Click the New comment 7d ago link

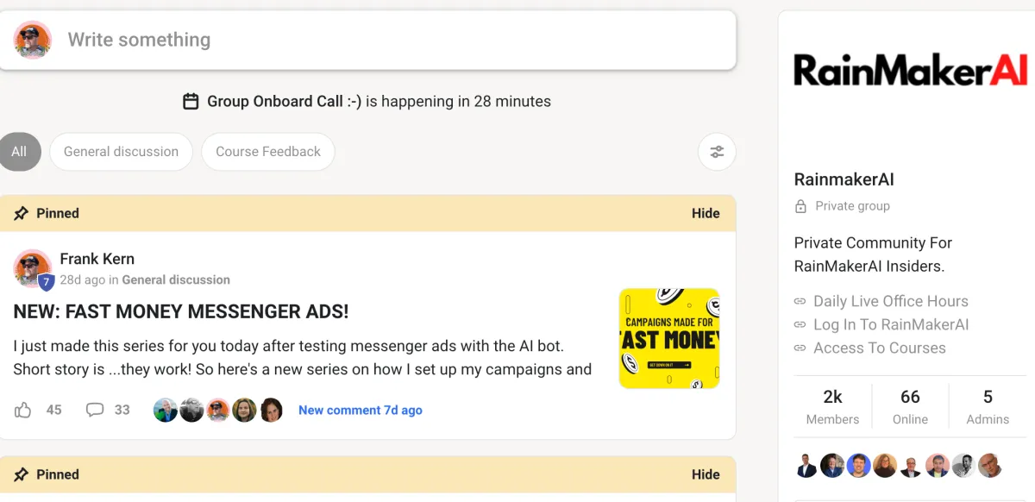point(360,411)
